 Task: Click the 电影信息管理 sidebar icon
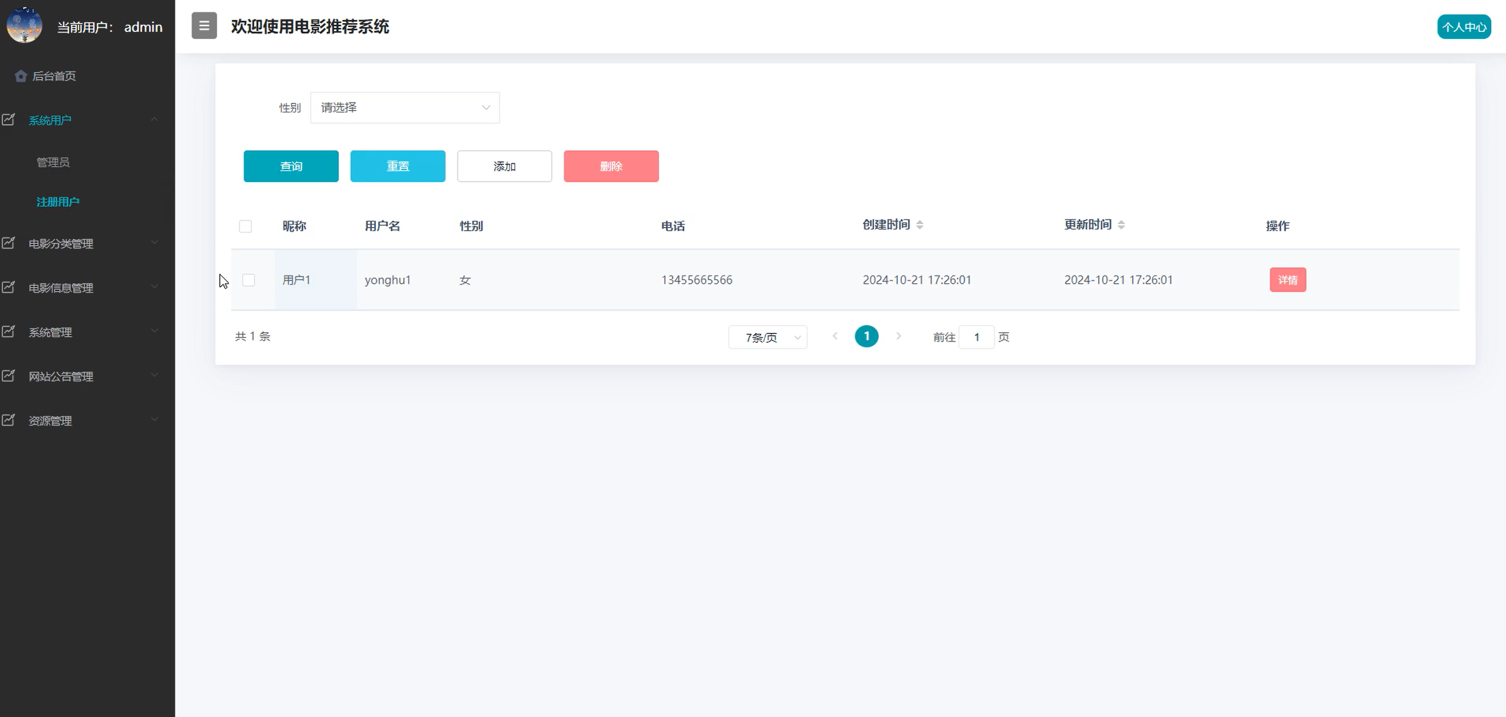pyautogui.click(x=8, y=287)
